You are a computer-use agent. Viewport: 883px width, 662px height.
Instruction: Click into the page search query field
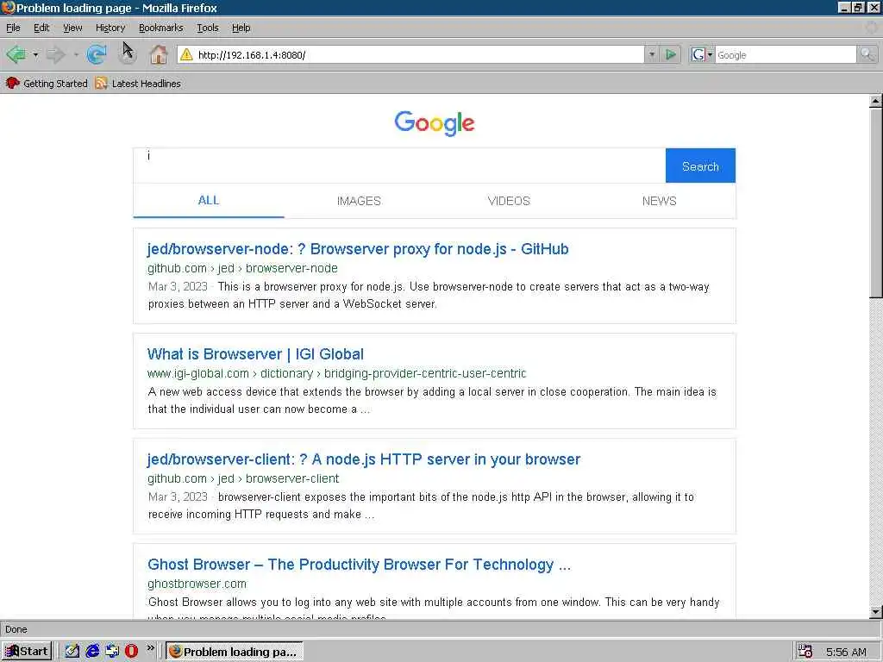coord(399,165)
